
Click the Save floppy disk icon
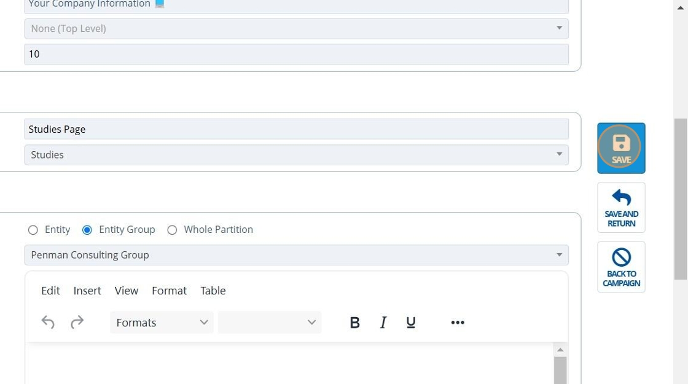tap(621, 144)
